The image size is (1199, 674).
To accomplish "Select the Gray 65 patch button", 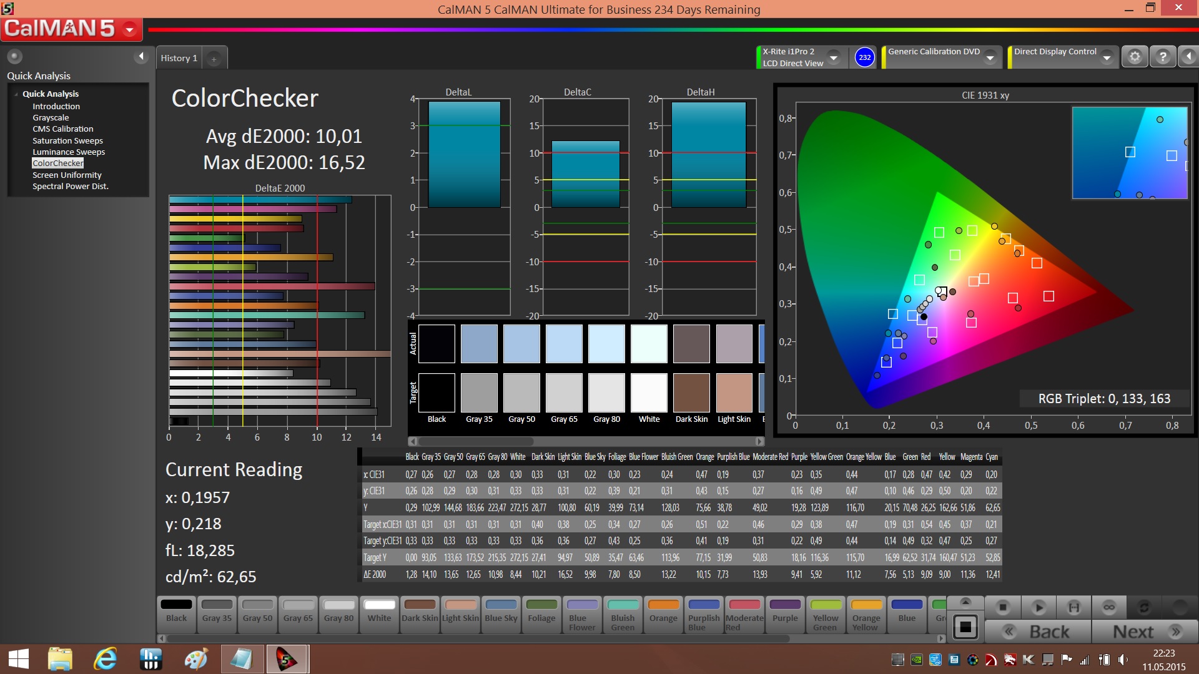I will [298, 615].
